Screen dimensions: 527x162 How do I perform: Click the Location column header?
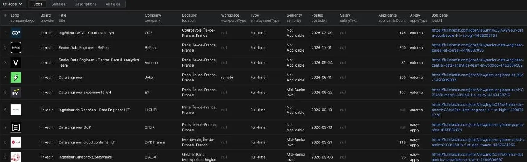[x=189, y=17]
